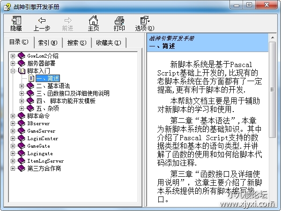Click the 脚本入门 open book icon
The width and height of the screenshot is (281, 211).
pos(22,71)
